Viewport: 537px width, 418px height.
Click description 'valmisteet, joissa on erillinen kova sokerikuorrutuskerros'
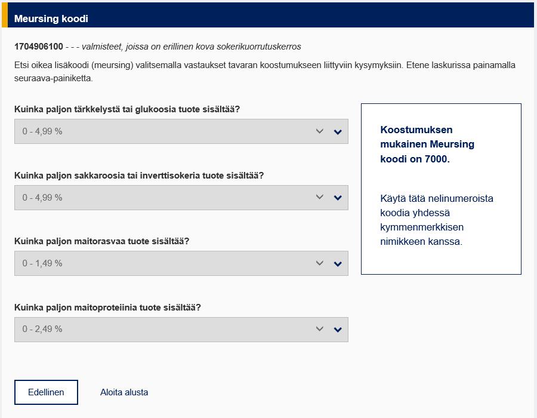[191, 47]
